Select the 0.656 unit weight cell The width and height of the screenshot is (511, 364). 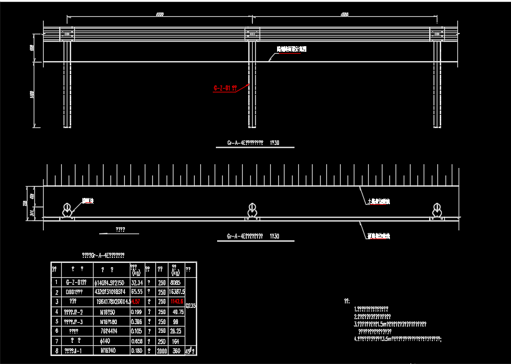click(136, 342)
